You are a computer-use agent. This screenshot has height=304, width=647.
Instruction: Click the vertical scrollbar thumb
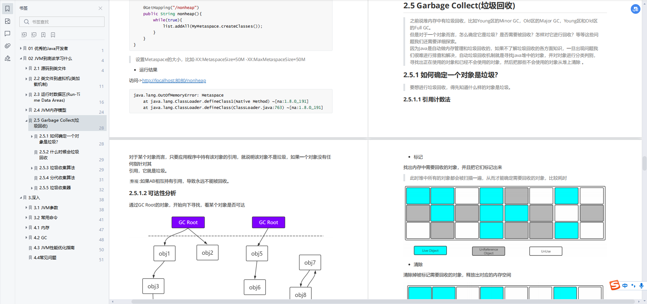644,163
